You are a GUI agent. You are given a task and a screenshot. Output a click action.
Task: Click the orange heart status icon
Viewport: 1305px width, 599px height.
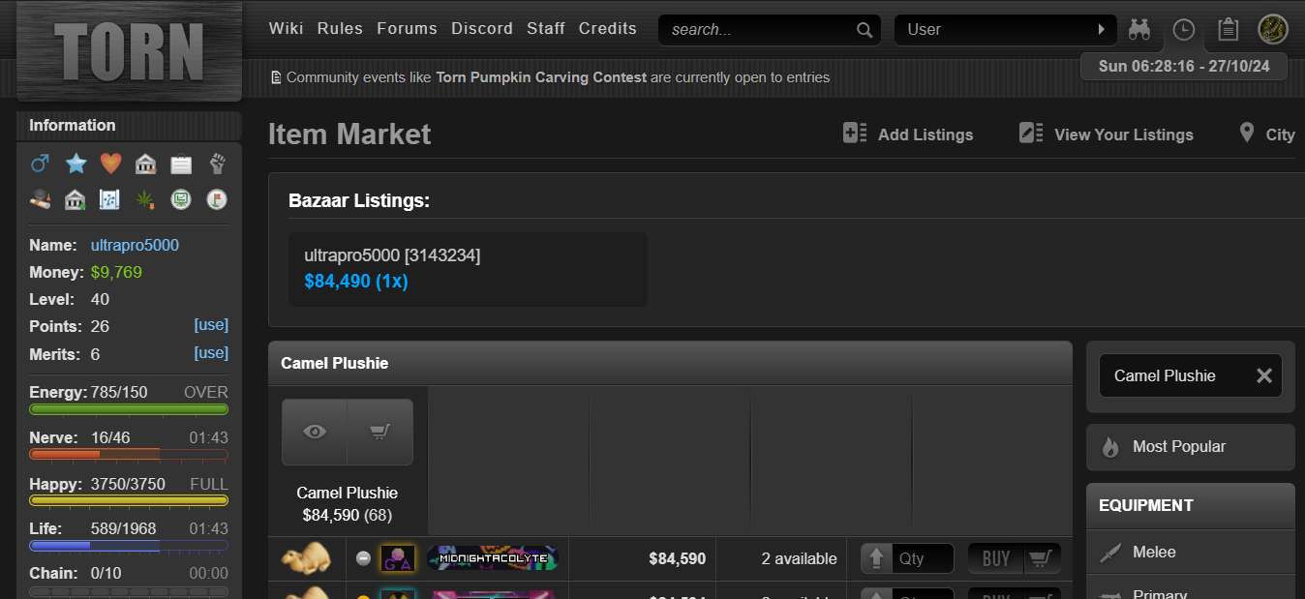point(111,164)
